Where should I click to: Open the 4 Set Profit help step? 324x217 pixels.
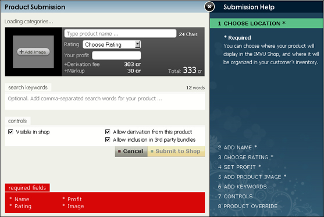point(239,167)
